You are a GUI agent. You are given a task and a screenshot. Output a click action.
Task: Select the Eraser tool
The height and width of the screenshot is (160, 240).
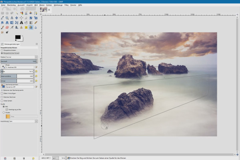(x=7, y=28)
